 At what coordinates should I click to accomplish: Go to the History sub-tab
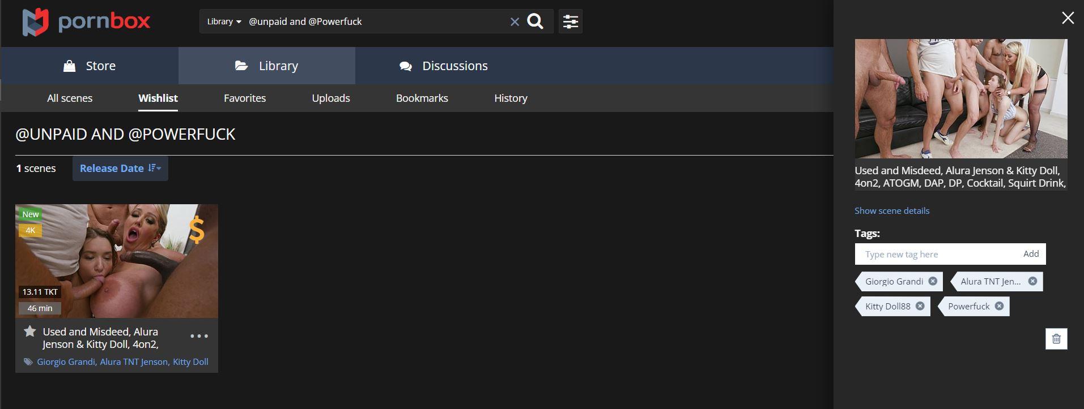tap(510, 98)
